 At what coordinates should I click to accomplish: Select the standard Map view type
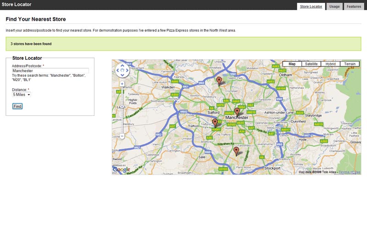point(292,64)
